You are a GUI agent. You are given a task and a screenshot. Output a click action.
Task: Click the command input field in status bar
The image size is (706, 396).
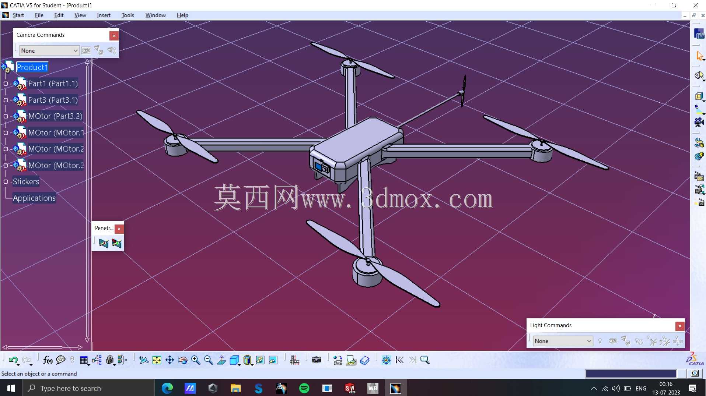[x=630, y=374]
